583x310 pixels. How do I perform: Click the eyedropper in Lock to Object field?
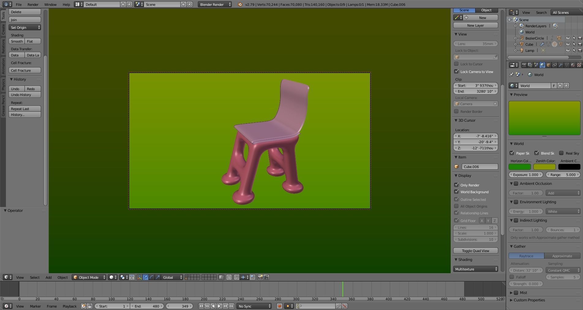tap(495, 57)
